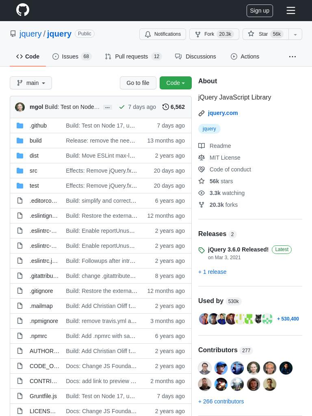Open the .gitattributes commit message link

pyautogui.click(x=101, y=276)
